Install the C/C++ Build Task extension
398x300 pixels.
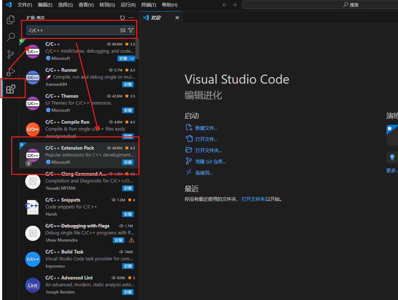pos(128,266)
